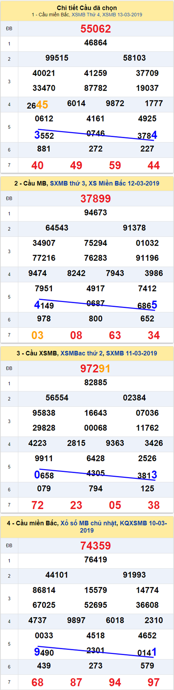Select special prize number 37899
This screenshot has width=174, height=690.
click(96, 199)
